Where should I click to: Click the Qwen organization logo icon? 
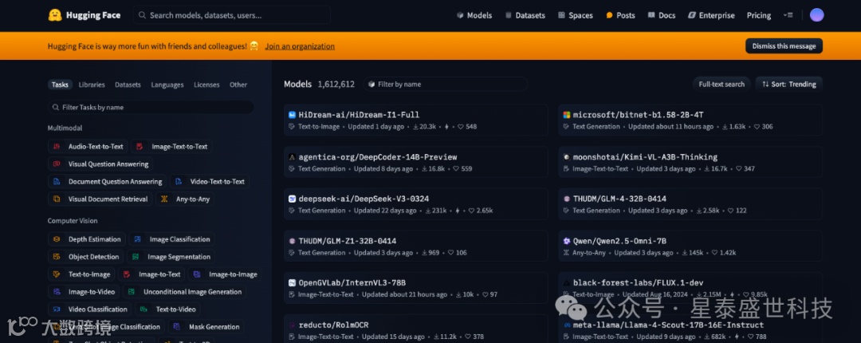(568, 241)
